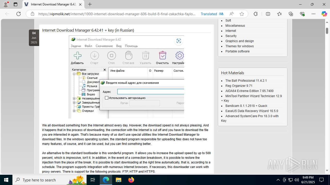
Task: Open the tab actions menu icon
Action: (15, 4)
